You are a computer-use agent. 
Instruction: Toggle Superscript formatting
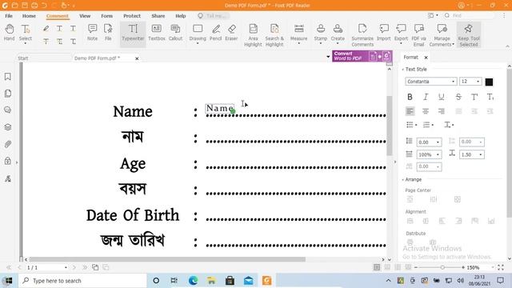coord(474,97)
